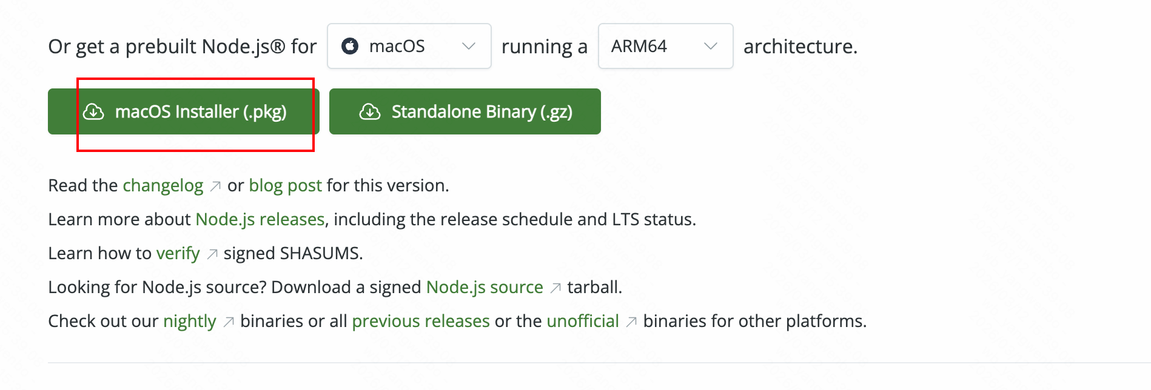Open the nightly binaries link

click(190, 321)
